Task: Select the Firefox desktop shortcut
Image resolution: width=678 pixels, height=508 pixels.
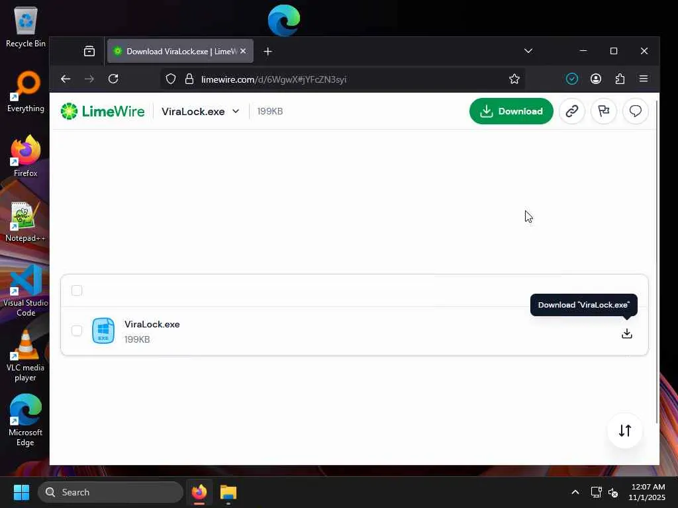Action: click(26, 156)
